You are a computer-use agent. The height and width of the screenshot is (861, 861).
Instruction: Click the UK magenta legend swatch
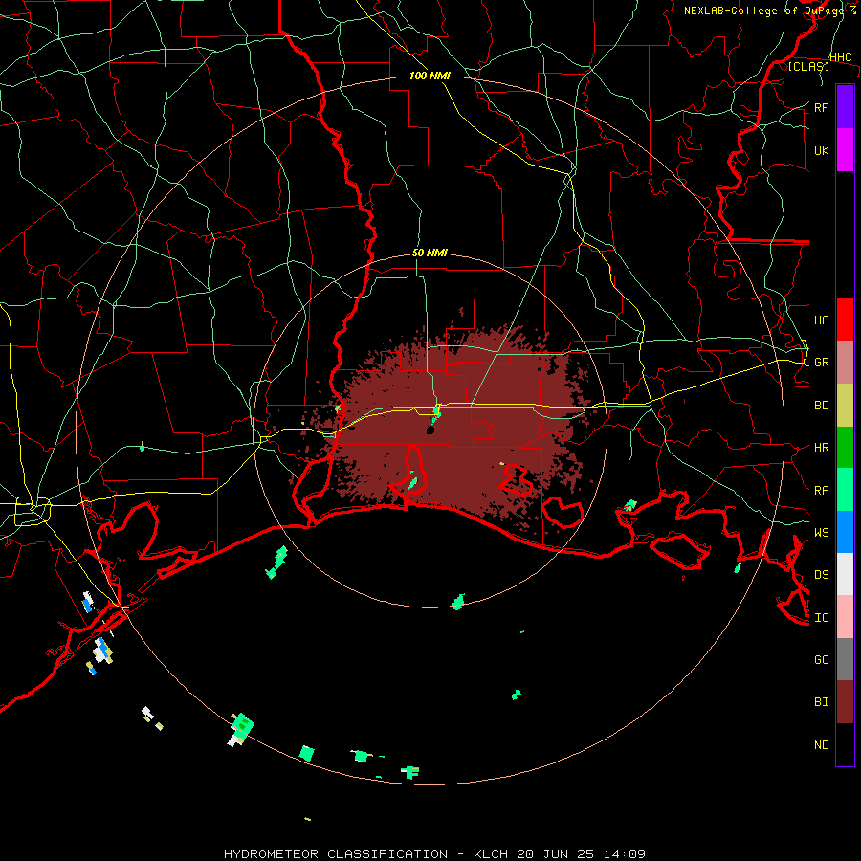tap(845, 150)
